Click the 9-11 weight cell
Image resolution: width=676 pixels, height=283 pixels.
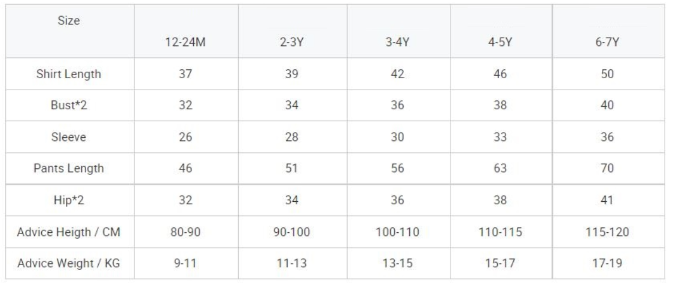coord(186,263)
